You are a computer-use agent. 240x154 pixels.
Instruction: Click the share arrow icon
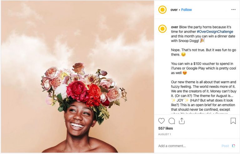coord(182,121)
